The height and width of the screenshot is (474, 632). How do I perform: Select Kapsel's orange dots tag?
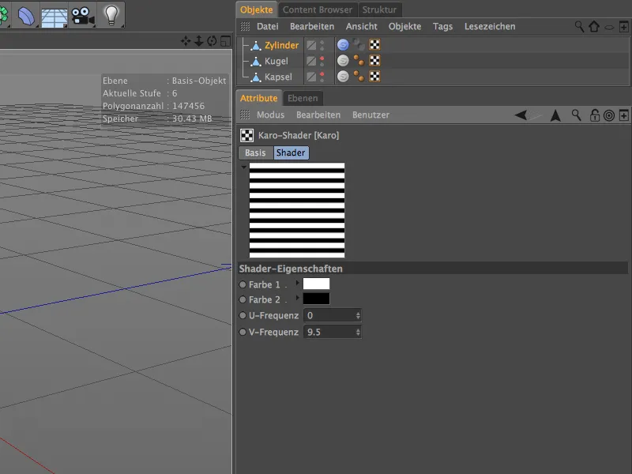tap(359, 76)
